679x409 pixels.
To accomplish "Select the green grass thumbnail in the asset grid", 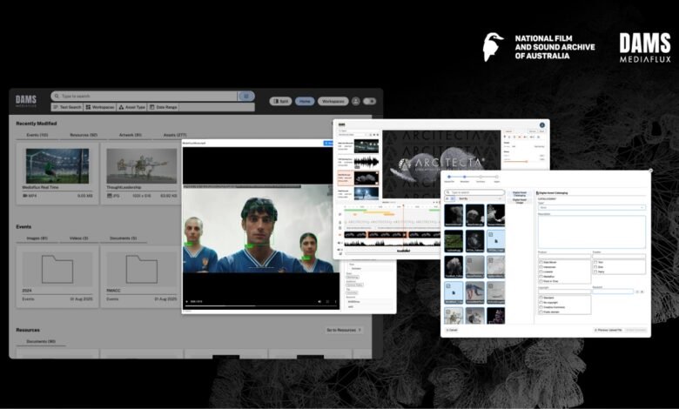I will pyautogui.click(x=454, y=241).
